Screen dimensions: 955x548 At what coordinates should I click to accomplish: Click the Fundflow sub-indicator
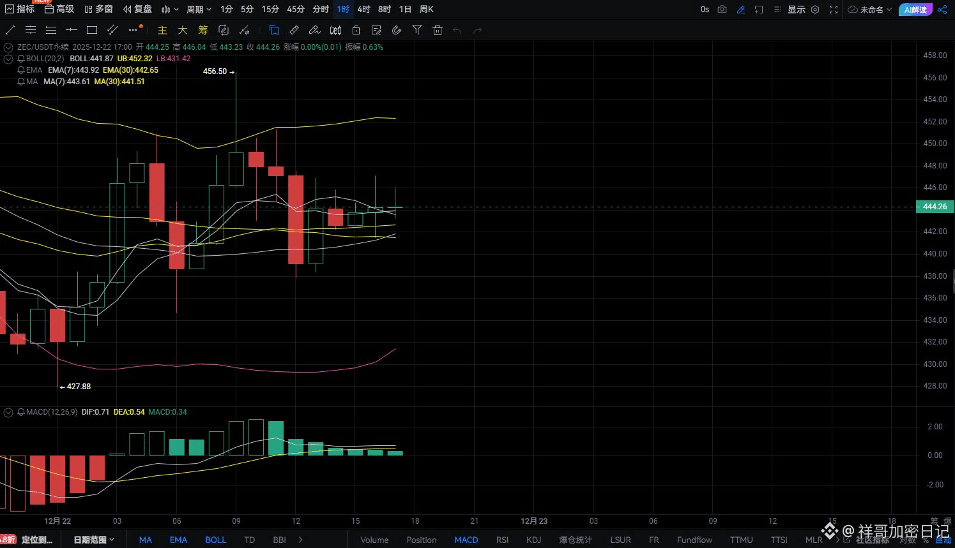694,540
